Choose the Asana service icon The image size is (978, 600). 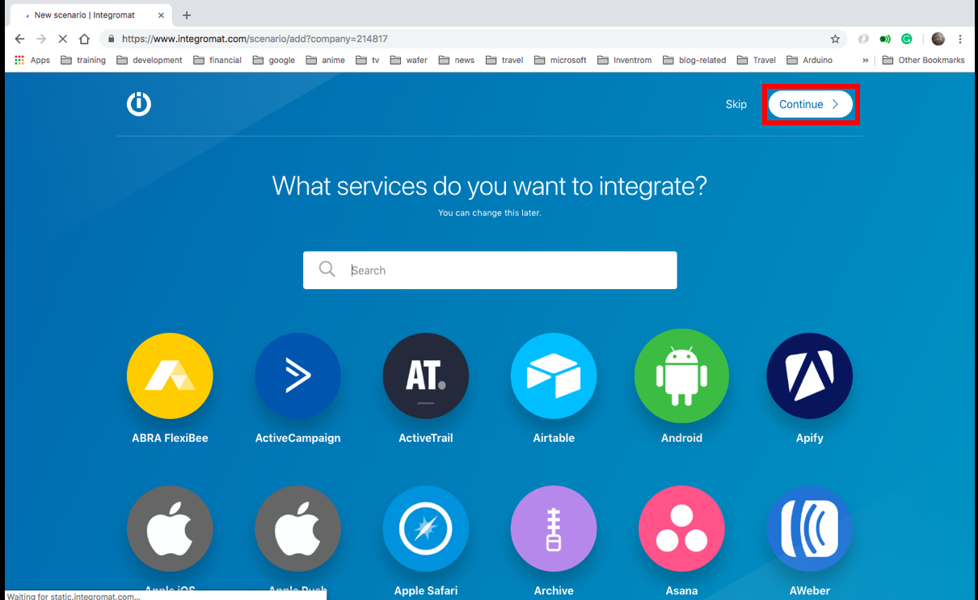pos(681,528)
